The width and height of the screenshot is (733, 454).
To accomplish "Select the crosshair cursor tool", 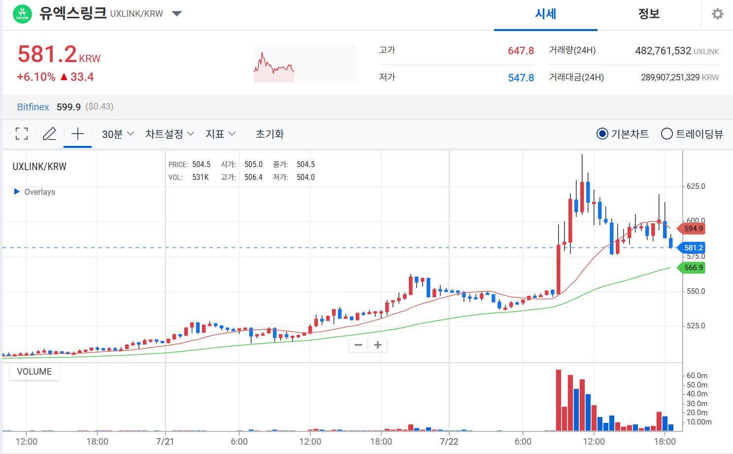I will (x=78, y=134).
